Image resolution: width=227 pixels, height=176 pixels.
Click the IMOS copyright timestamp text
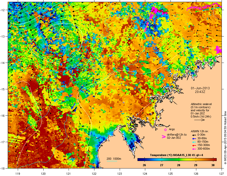pyautogui.click(x=225, y=138)
